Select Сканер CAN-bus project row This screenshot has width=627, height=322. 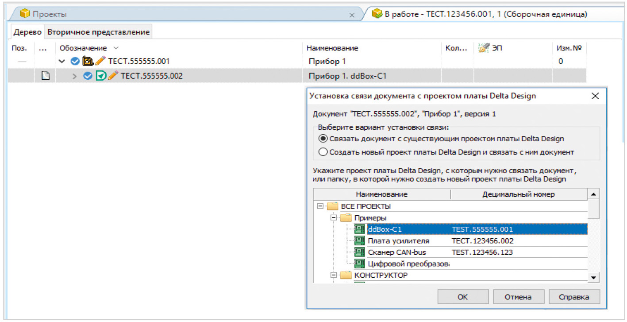[477, 252]
